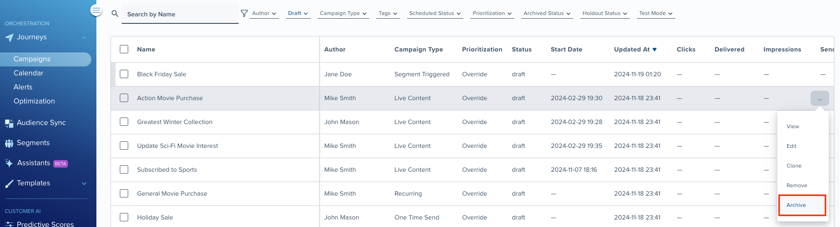Click the ellipsis button on Action Movie Purchase
840x227 pixels.
click(819, 98)
